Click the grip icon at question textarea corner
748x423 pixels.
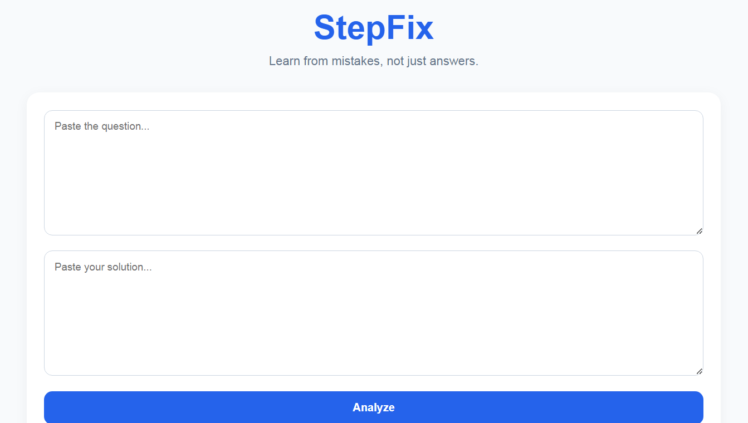tap(699, 231)
